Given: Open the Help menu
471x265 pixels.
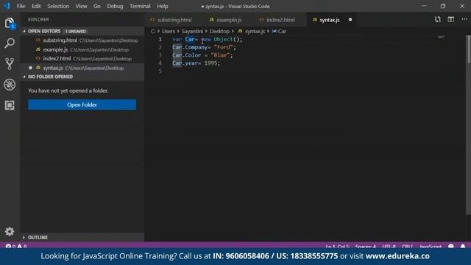Looking at the screenshot, I should click(163, 6).
